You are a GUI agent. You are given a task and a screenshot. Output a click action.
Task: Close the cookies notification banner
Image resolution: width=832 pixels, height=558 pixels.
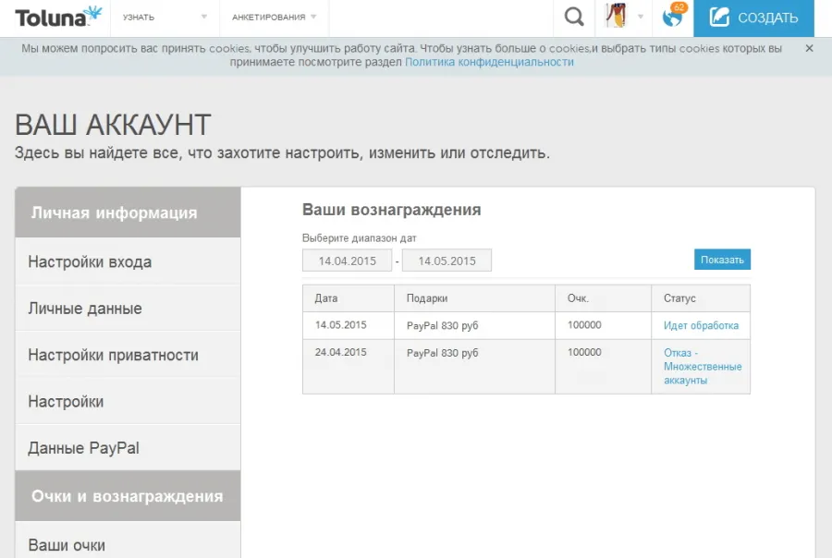(x=809, y=48)
